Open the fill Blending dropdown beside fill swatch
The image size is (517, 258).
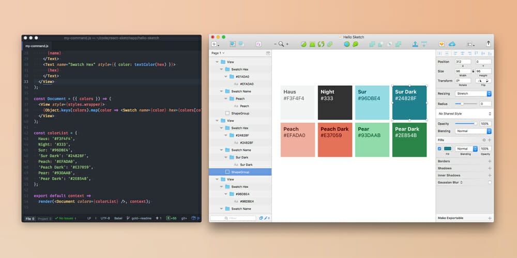click(x=466, y=149)
